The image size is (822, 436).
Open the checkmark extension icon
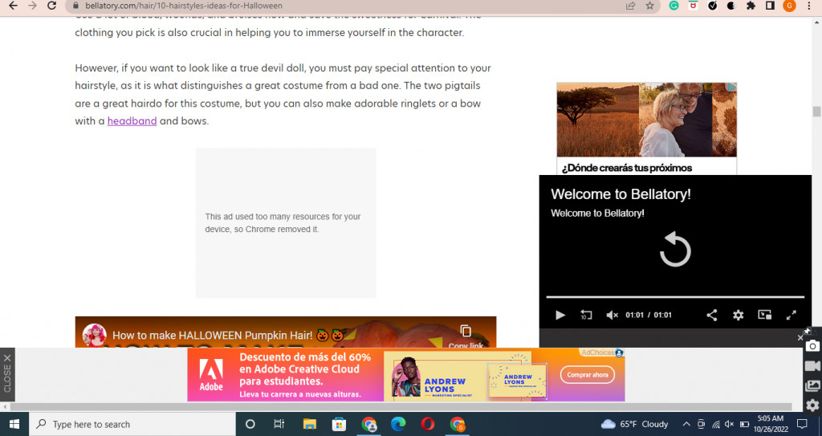click(x=713, y=6)
